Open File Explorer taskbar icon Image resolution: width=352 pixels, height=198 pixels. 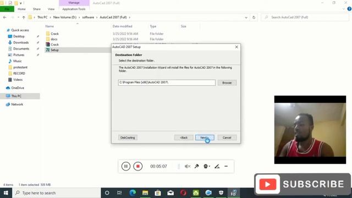point(145,193)
